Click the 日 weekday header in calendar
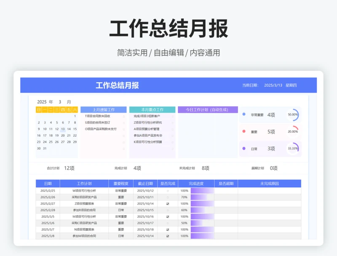This screenshot has width=337, height=256. 39,110
